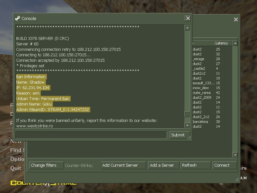Select the nuke_rarea server row

tap(212, 93)
